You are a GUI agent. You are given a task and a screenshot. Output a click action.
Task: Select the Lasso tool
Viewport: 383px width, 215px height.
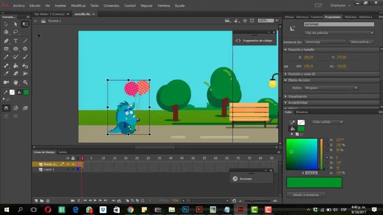coord(16,32)
